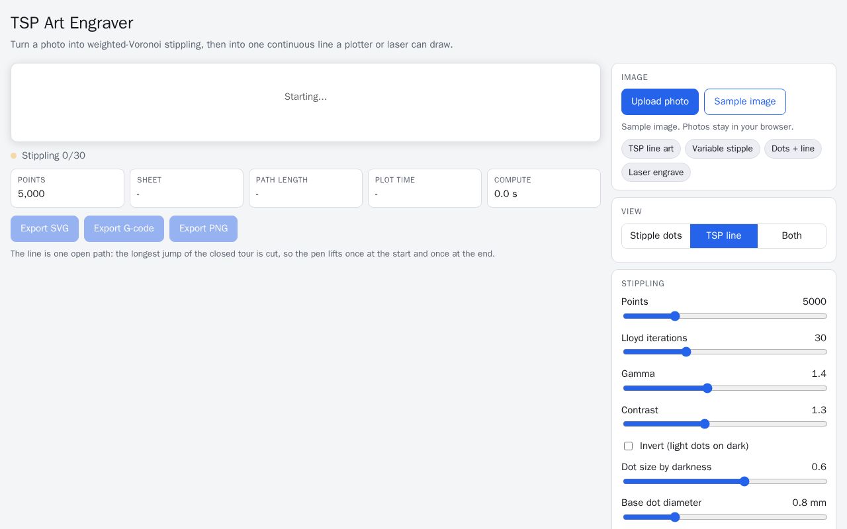This screenshot has width=847, height=529.
Task: Click the Export G-code button
Action: pos(124,229)
